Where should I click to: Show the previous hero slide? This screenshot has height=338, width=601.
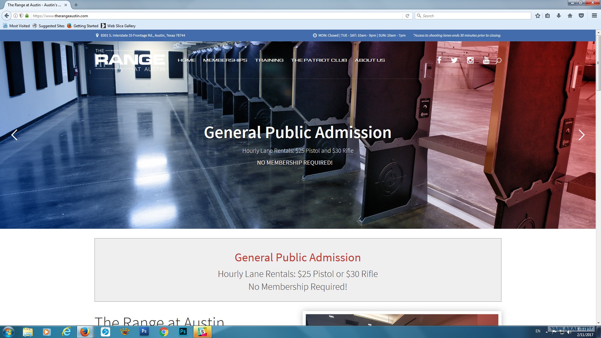click(14, 135)
